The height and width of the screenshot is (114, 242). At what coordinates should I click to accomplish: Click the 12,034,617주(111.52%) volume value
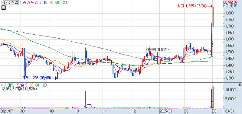pos(19,89)
